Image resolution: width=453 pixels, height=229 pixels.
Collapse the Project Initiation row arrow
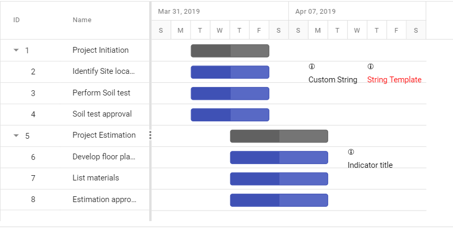[x=16, y=50]
